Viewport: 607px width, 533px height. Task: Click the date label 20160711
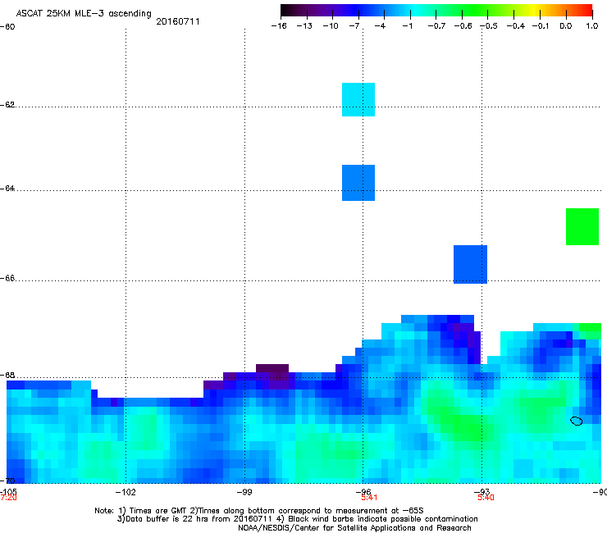click(x=178, y=21)
